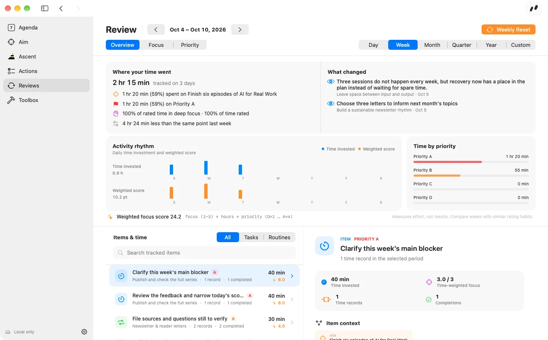Image resolution: width=548 pixels, height=340 pixels.
Task: Click the Weekly Reset button
Action: pos(509,29)
